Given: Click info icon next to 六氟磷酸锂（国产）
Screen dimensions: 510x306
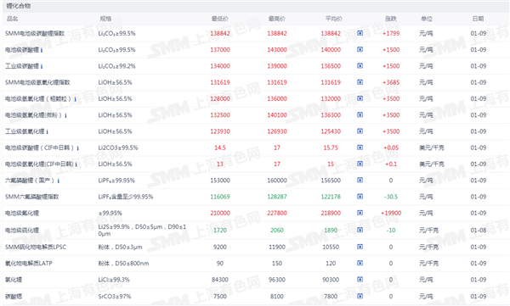Looking at the screenshot, I should tap(58, 181).
